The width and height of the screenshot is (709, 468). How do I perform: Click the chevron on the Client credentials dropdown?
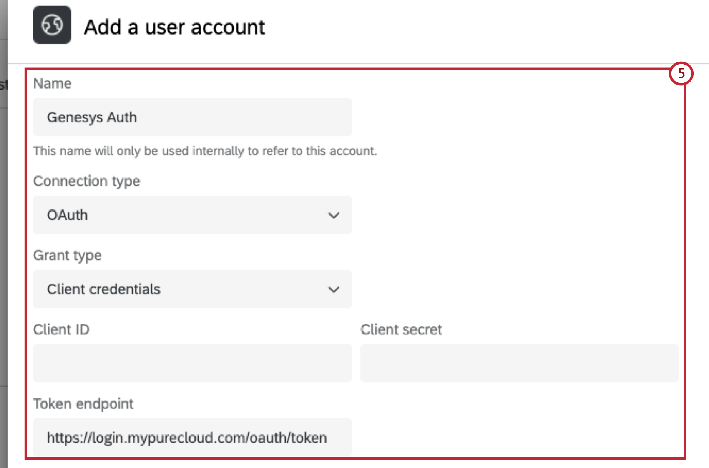[333, 289]
